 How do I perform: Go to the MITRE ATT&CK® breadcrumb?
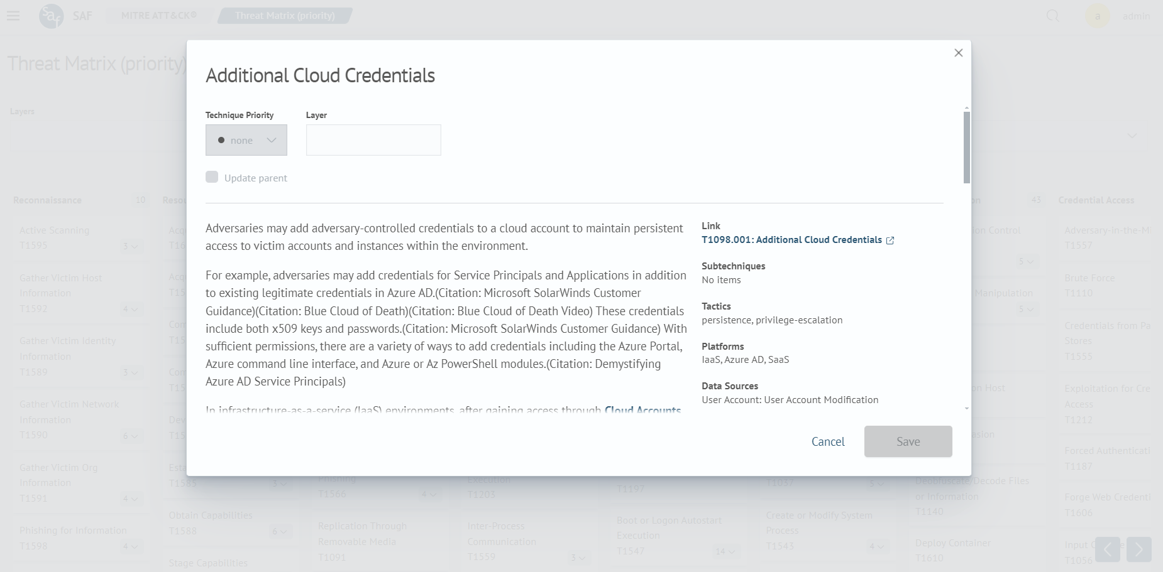pos(159,15)
